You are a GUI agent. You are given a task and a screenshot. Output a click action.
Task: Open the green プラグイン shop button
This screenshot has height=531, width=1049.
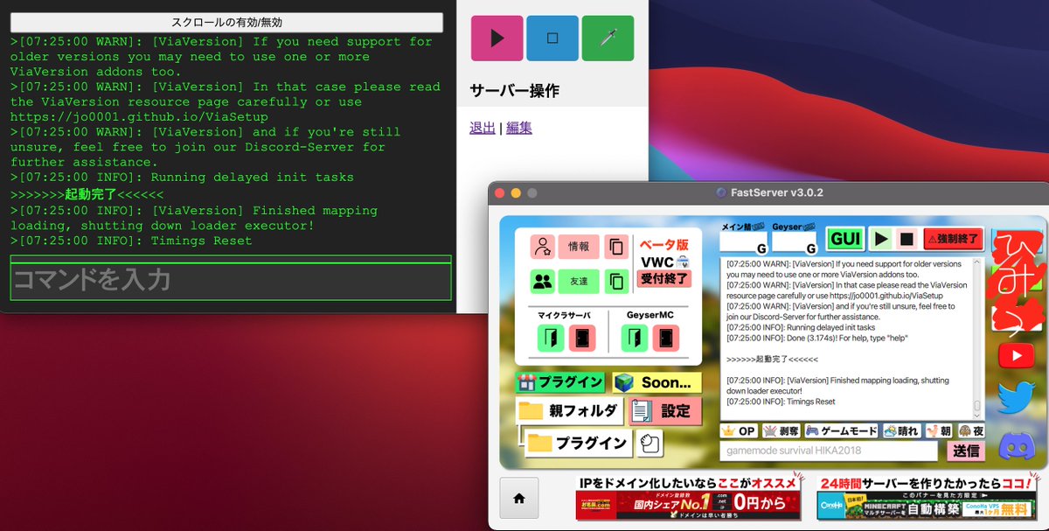559,382
